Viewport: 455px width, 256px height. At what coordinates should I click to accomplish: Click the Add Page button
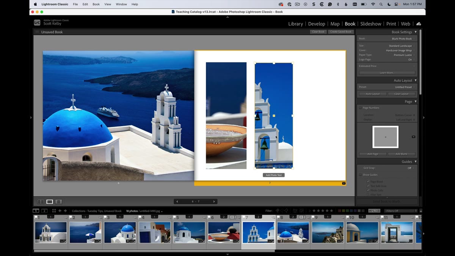[x=373, y=154]
